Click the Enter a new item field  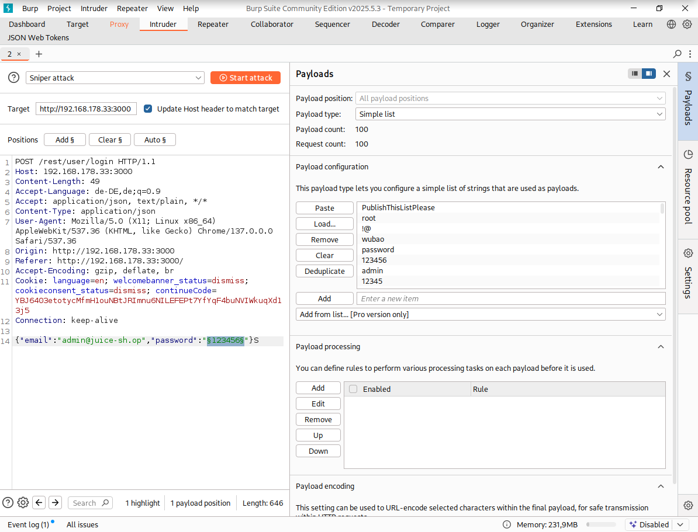point(510,298)
